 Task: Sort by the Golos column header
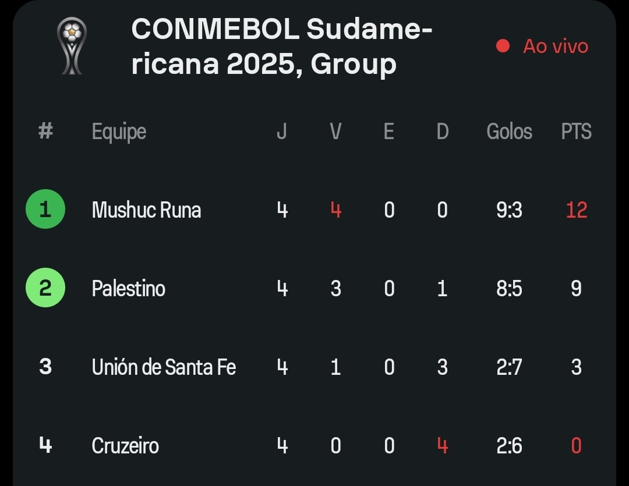pos(510,131)
